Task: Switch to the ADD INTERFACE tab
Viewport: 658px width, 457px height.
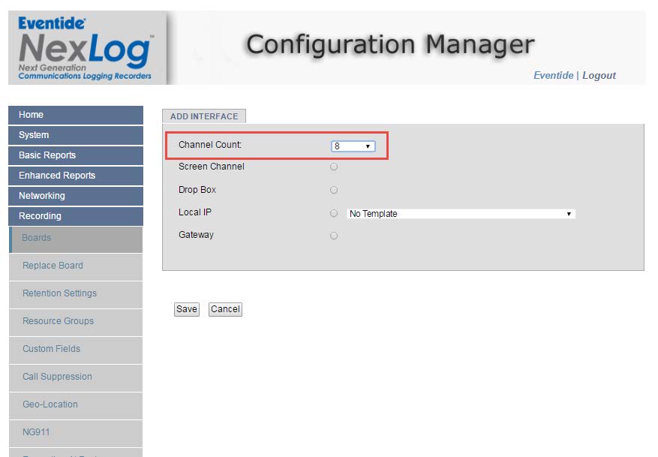Action: (203, 116)
